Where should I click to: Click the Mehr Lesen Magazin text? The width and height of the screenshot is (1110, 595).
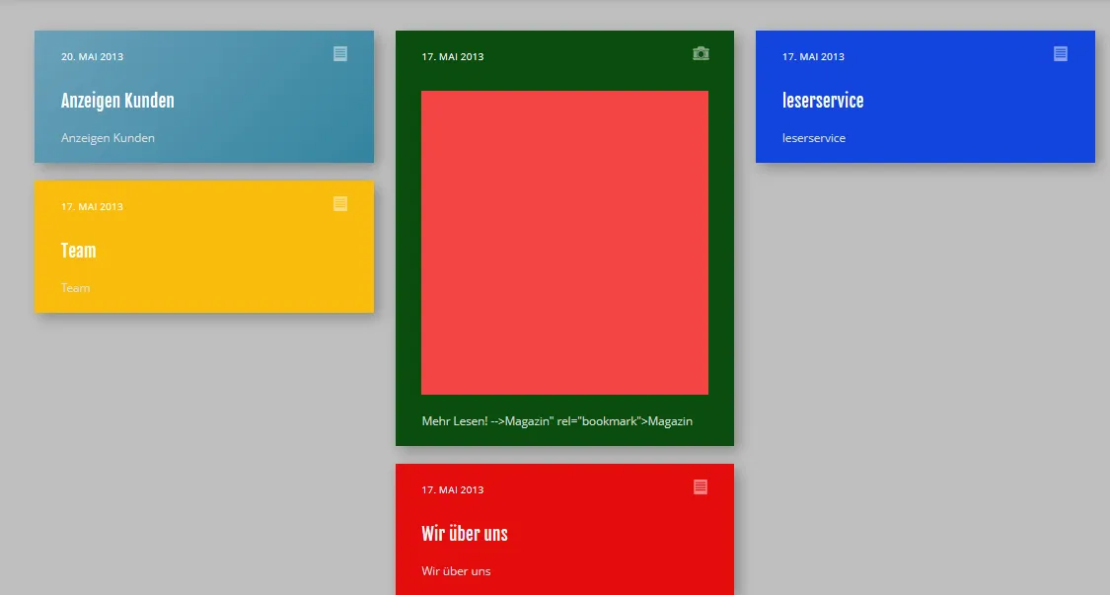click(557, 421)
